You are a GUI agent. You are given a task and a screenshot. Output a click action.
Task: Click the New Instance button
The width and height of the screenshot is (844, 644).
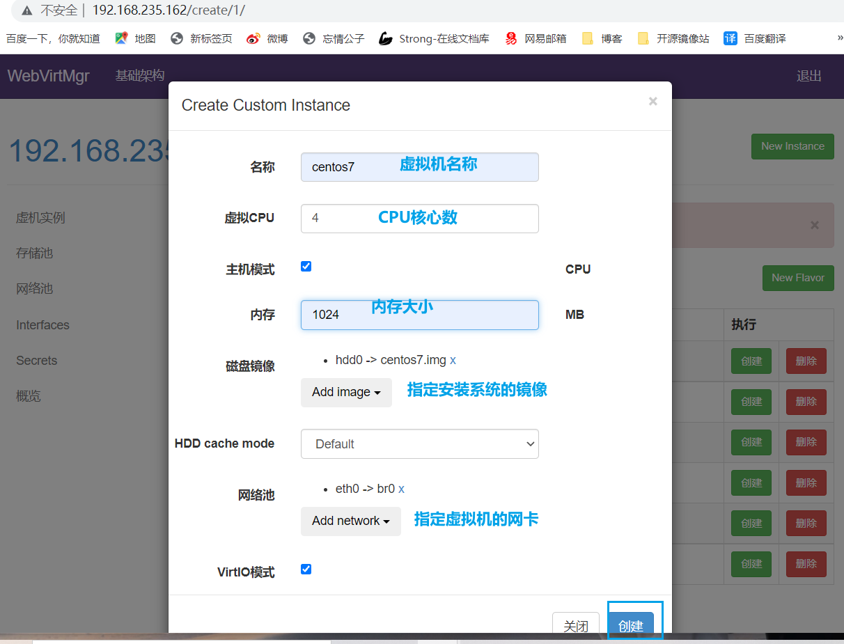coord(792,146)
